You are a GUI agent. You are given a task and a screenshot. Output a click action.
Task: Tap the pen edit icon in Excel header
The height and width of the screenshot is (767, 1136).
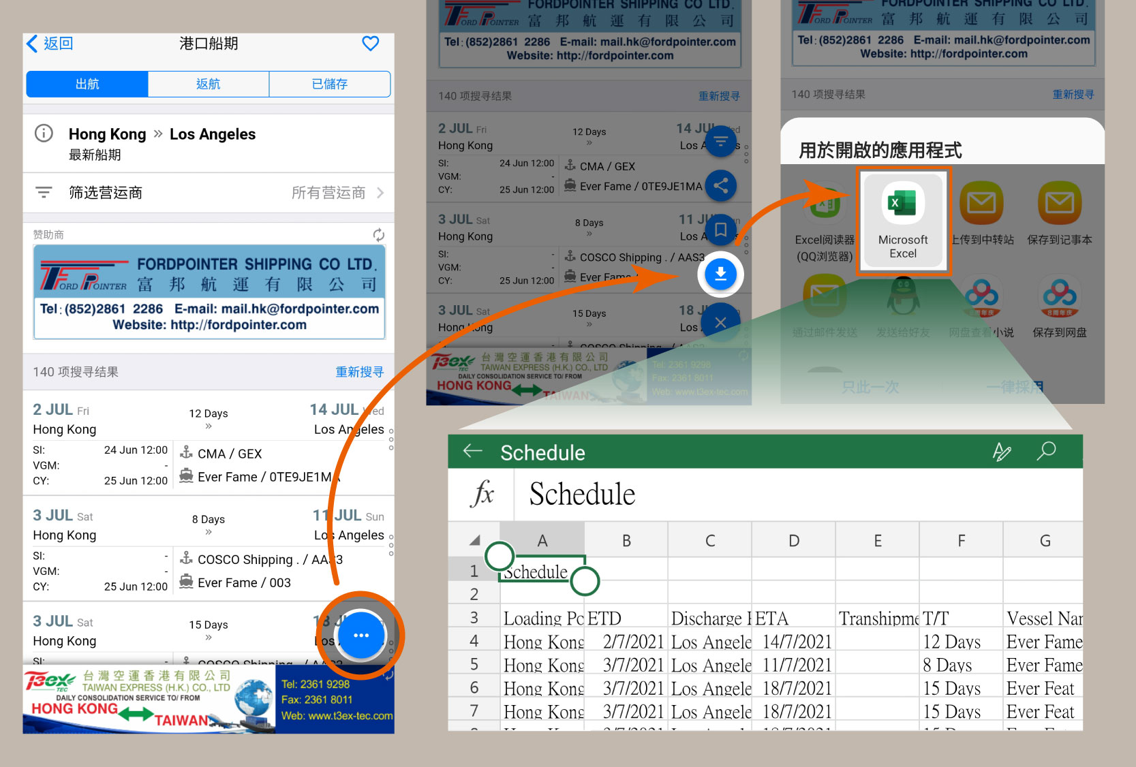click(x=1002, y=451)
